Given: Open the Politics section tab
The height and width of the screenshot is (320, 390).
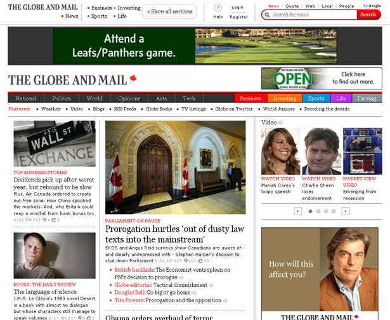Looking at the screenshot, I should 62,98.
